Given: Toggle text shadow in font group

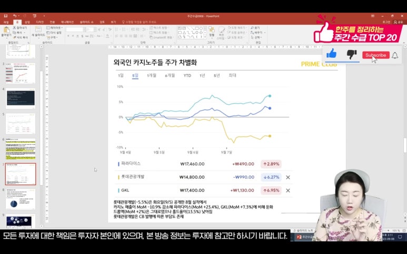Looking at the screenshot, I should point(82,36).
